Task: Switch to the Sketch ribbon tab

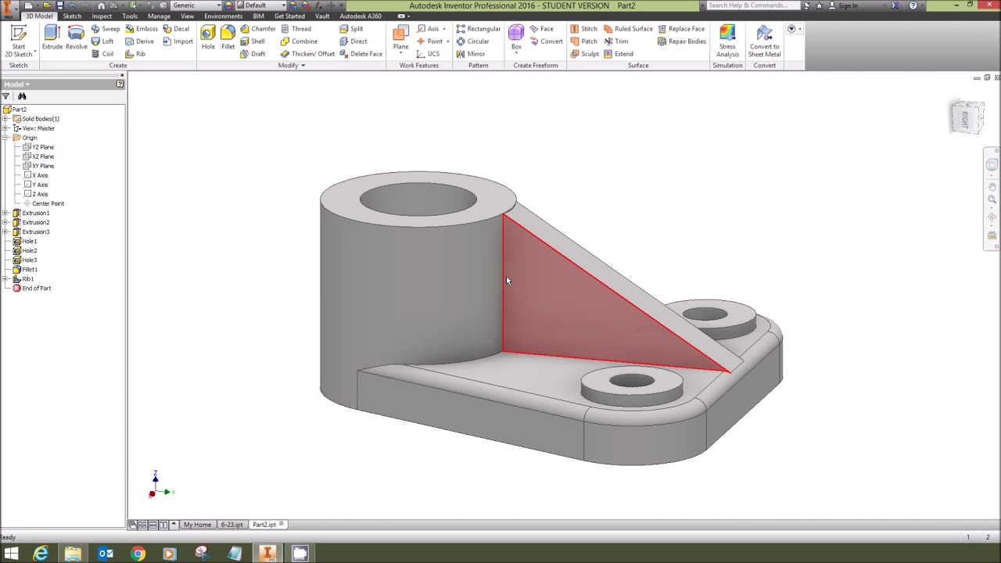Action: click(x=72, y=16)
